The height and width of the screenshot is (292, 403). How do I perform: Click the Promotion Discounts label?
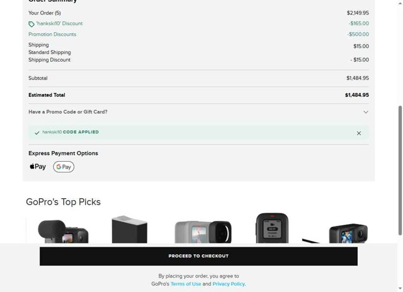(x=52, y=34)
